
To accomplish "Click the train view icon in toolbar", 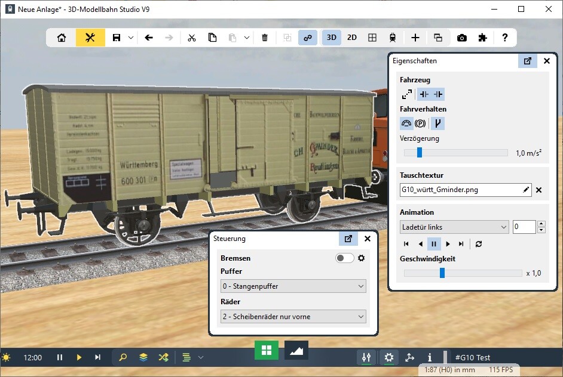I will [392, 38].
